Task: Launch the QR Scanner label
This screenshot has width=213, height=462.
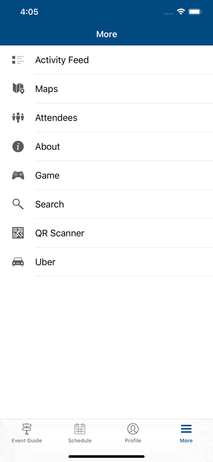Action: 60,233
